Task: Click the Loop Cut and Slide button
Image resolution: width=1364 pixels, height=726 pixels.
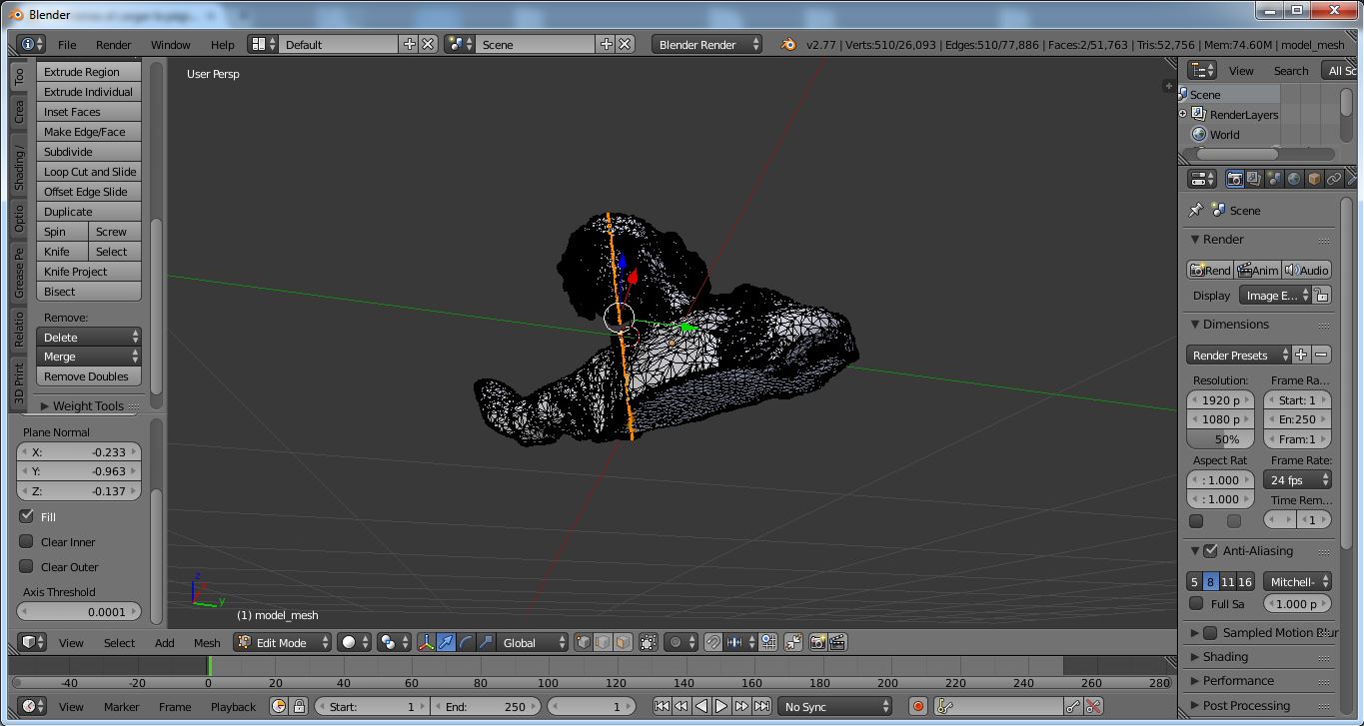Action: point(89,172)
